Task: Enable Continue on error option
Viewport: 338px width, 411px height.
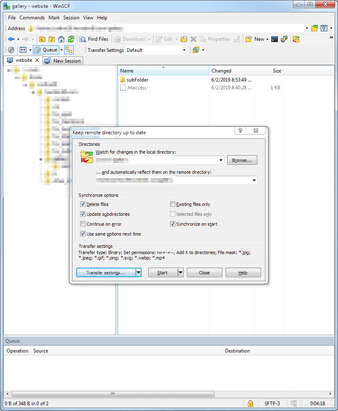Action: pos(83,224)
